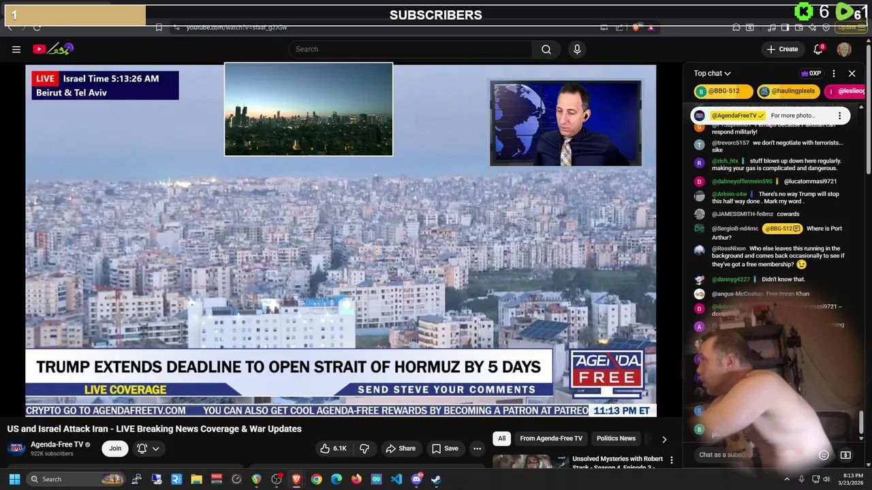The height and width of the screenshot is (490, 872).
Task: Click the Create button
Action: click(x=782, y=49)
